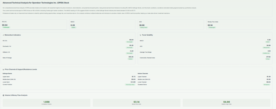Click RSI (14) label in Momentum Indicators panel
Screen dimensions: 276x109
pyautogui.click(x=5, y=41)
